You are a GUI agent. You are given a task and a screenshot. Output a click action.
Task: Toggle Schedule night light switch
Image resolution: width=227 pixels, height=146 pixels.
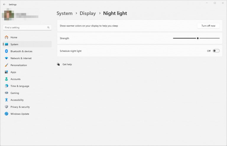click(x=216, y=51)
